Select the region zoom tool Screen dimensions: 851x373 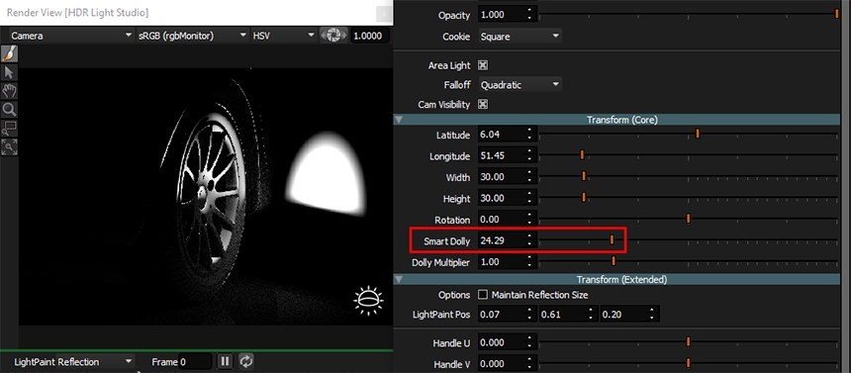tap(9, 129)
